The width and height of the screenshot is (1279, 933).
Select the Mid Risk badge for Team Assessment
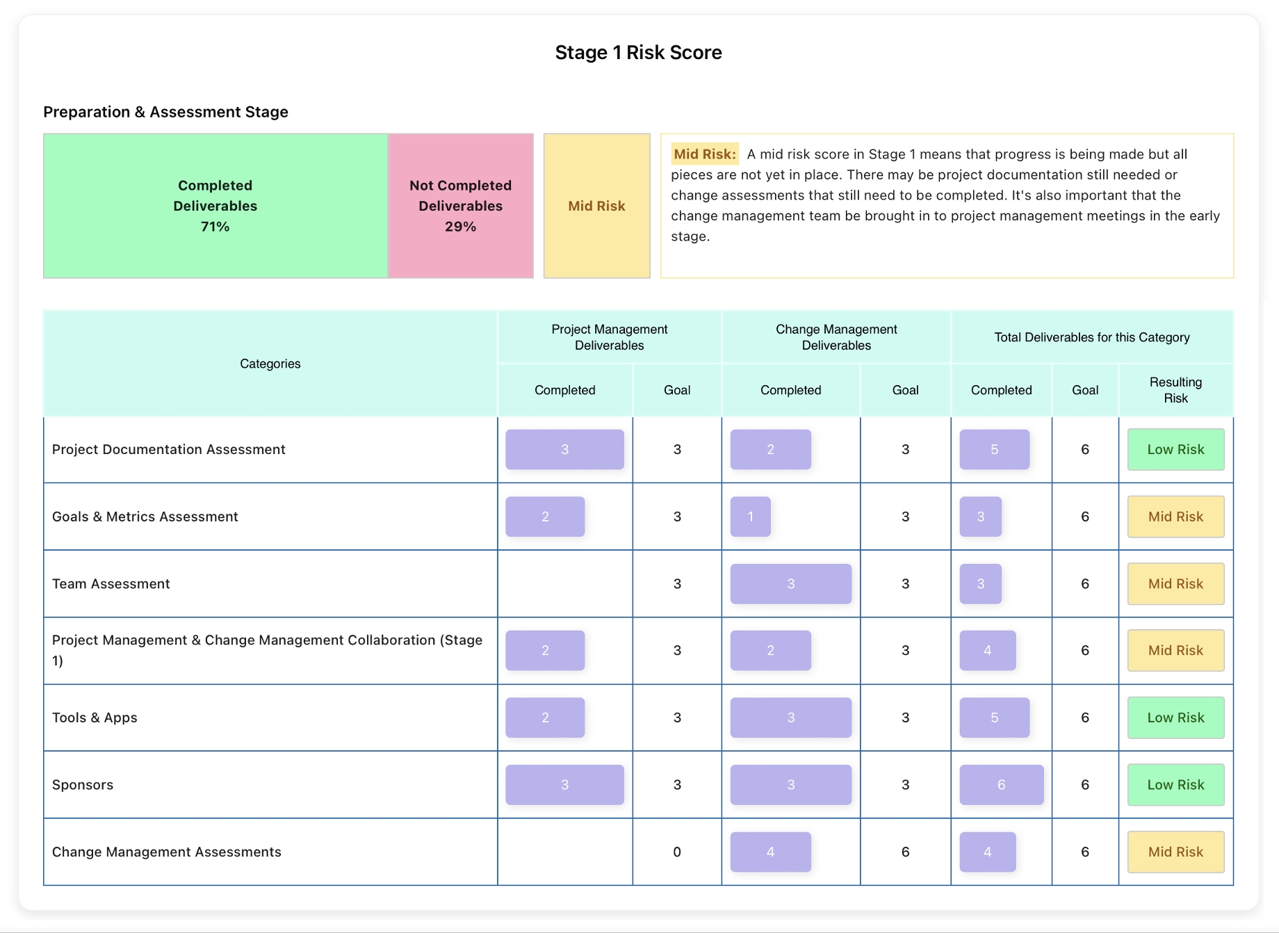[x=1175, y=583]
